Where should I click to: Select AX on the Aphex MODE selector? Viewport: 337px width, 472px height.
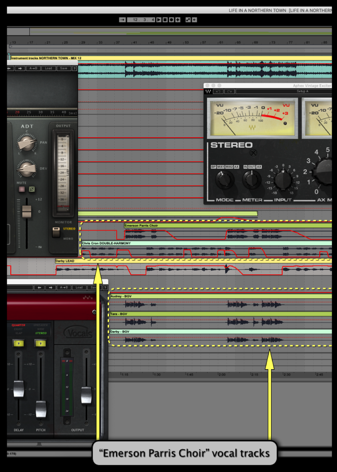point(236,167)
